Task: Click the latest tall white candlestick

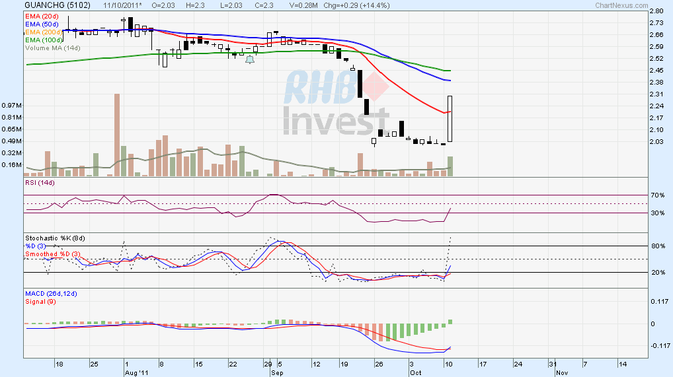Action: (x=450, y=119)
